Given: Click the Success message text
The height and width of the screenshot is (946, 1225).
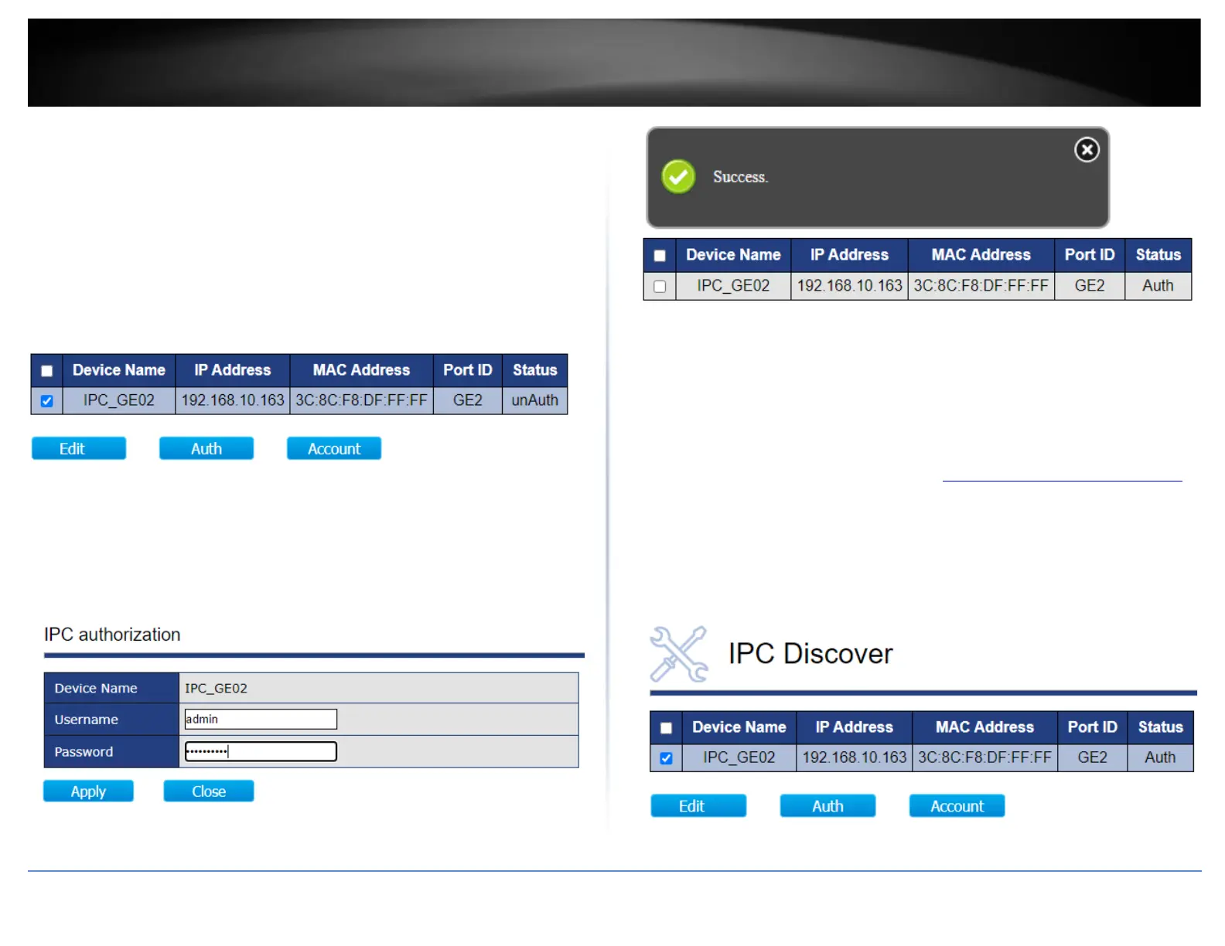Looking at the screenshot, I should 740,177.
